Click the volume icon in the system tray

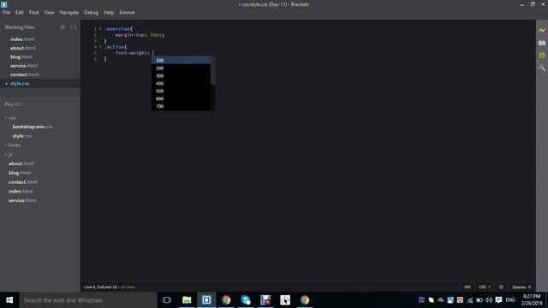489,300
